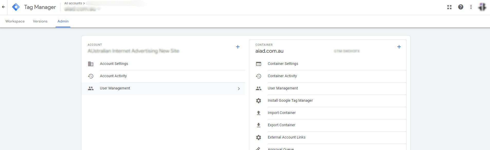Click the Tag Manager logo icon
The image size is (490, 150).
click(16, 7)
